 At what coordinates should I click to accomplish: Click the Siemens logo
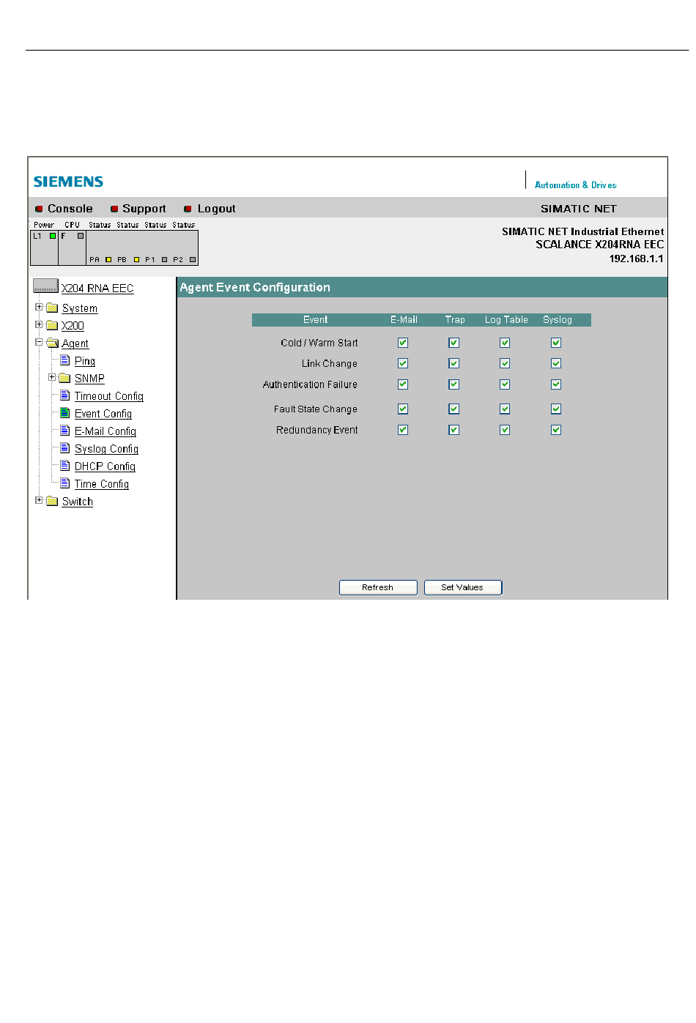coord(68,182)
